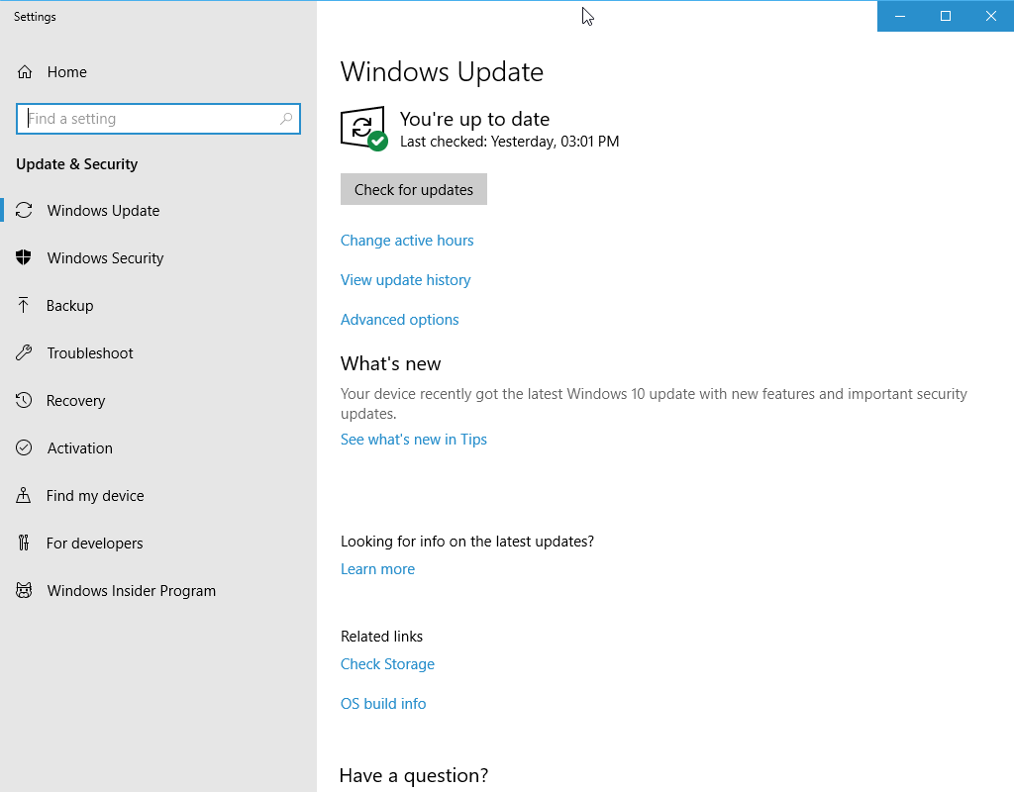
Task: Click the Activation checkmark circle icon
Action: click(24, 447)
